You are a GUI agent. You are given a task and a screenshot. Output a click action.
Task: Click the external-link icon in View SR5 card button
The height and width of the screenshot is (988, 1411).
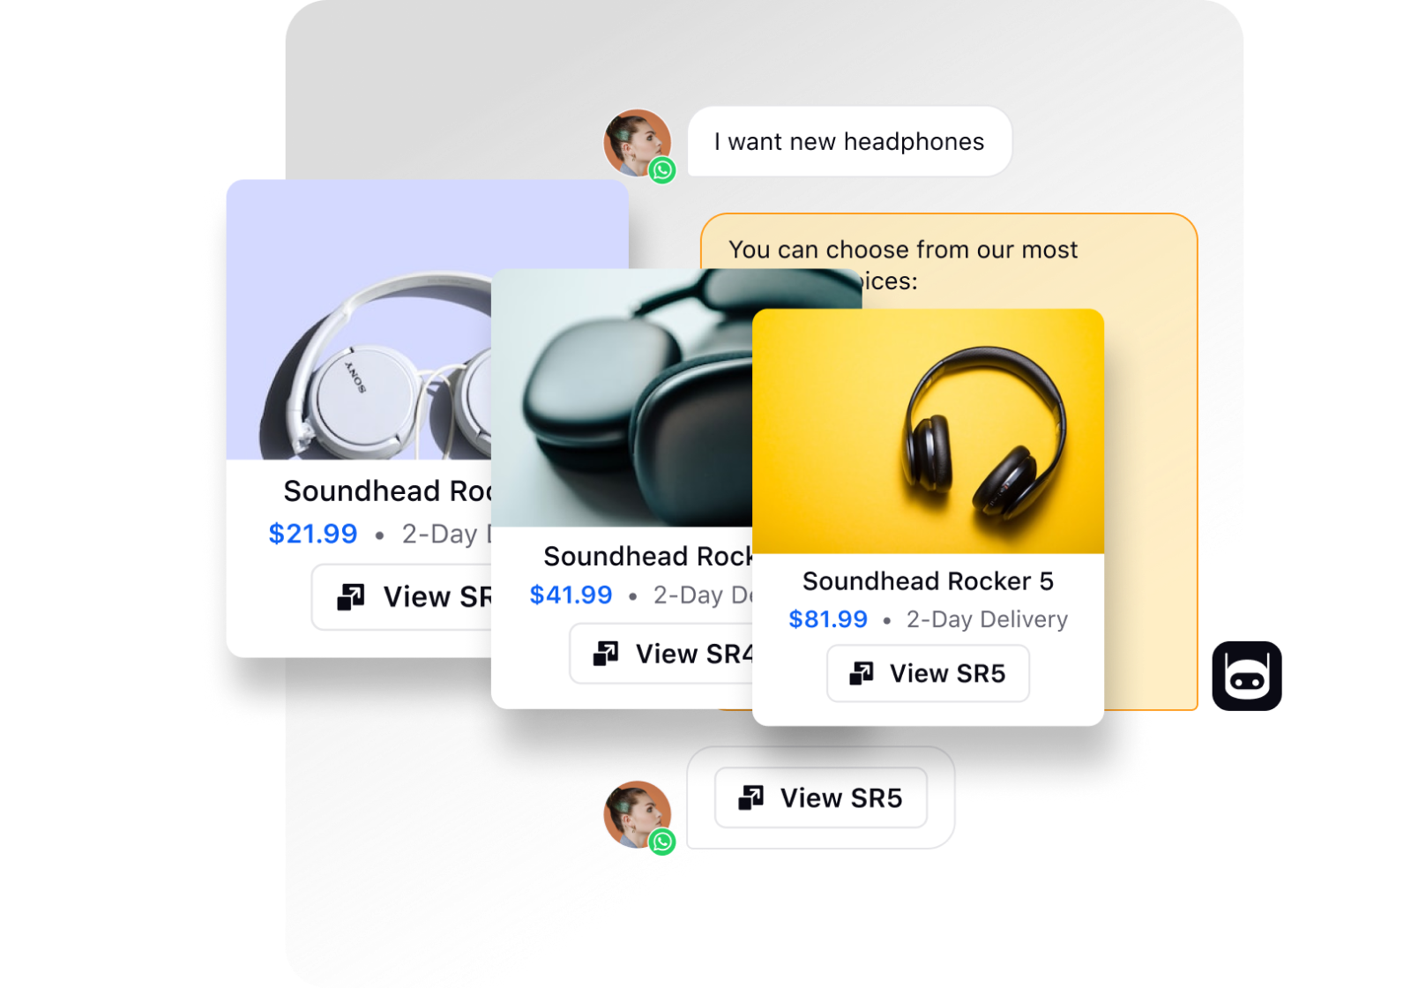862,673
